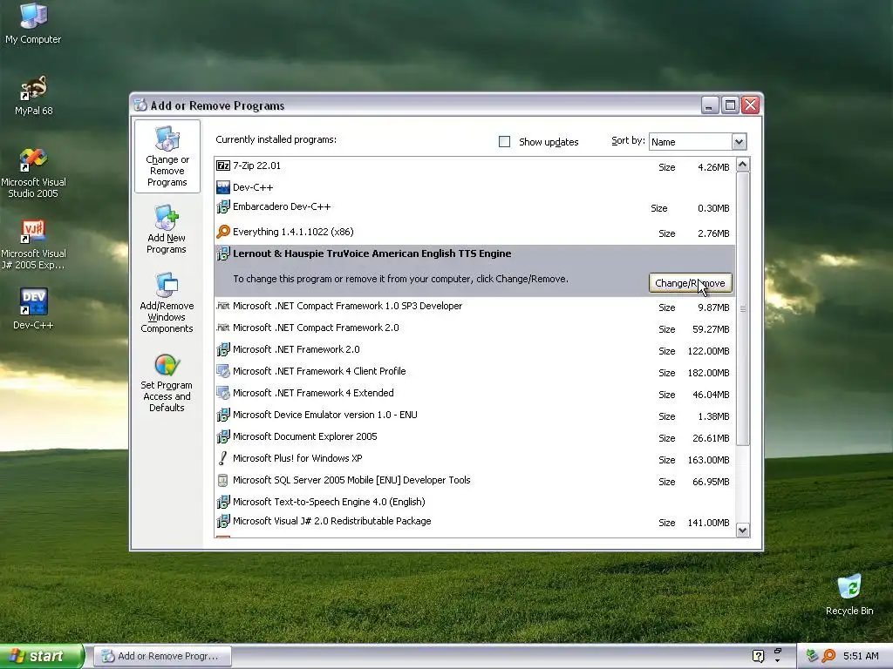Click the 5:51 AM clock
The image size is (893, 669).
point(861,656)
